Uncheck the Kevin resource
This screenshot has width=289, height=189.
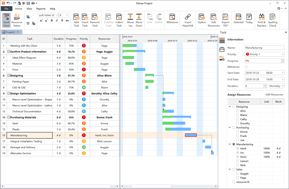(237, 157)
